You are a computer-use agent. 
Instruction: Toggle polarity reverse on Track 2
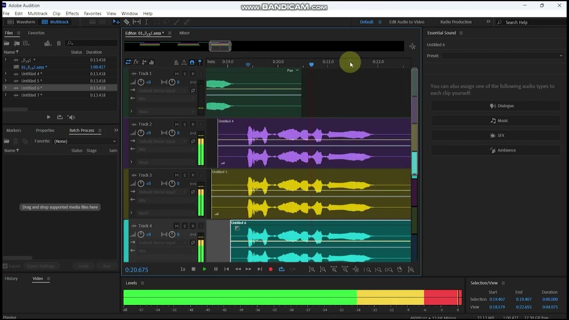[x=193, y=141]
